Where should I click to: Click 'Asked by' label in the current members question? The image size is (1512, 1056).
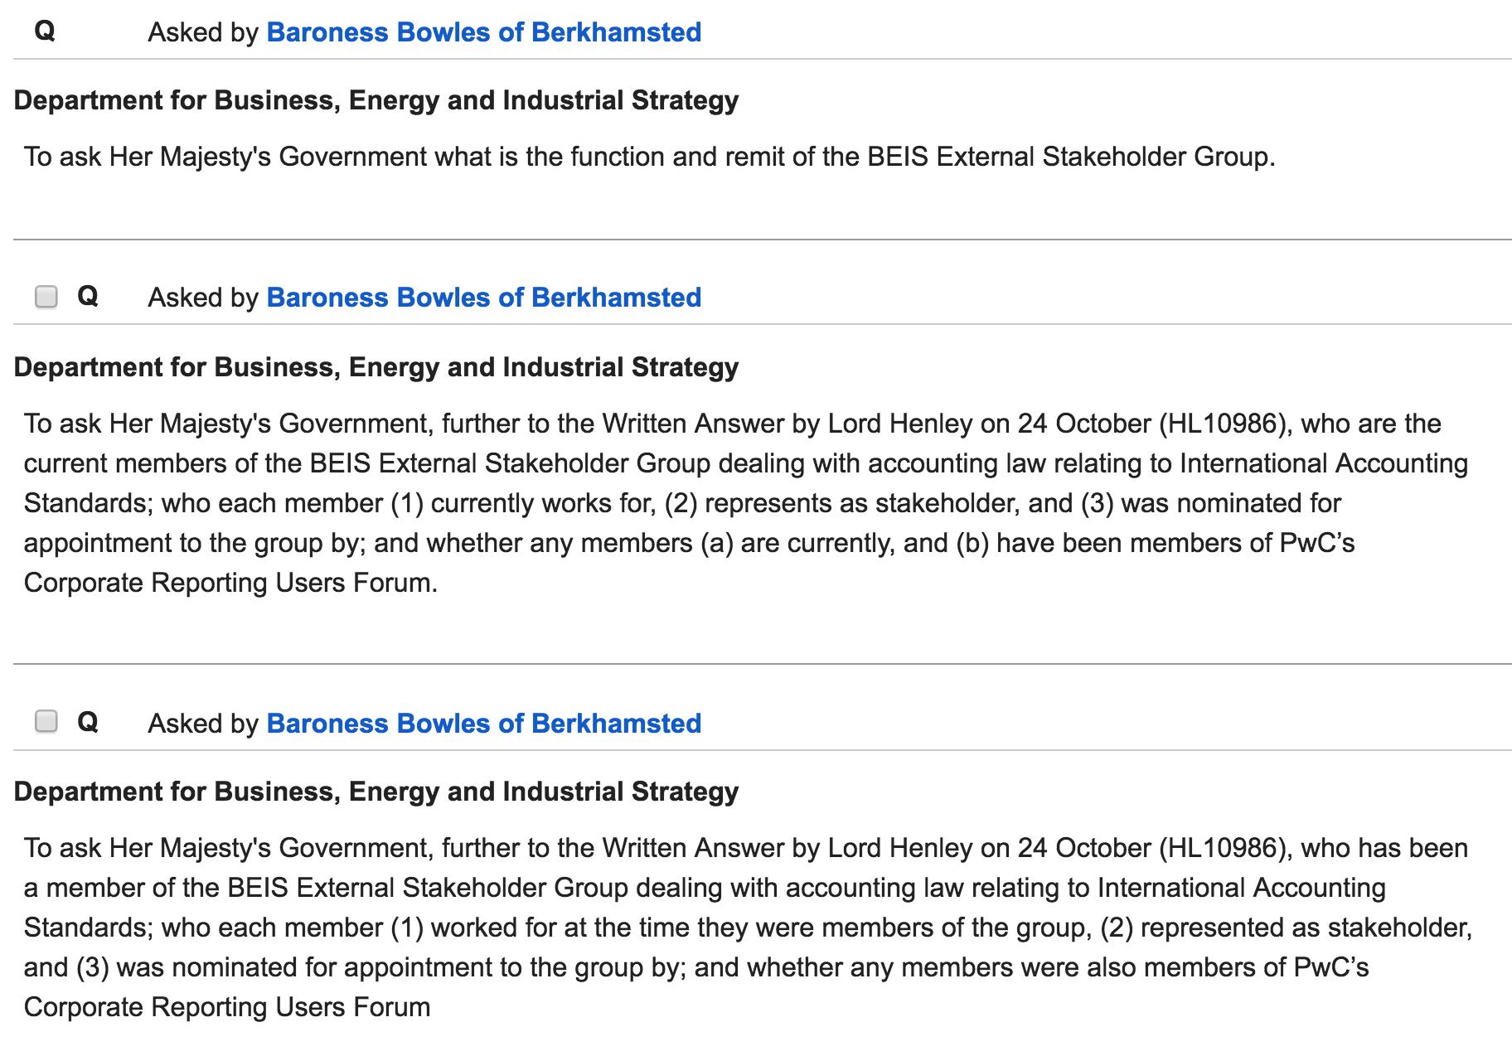pyautogui.click(x=203, y=298)
